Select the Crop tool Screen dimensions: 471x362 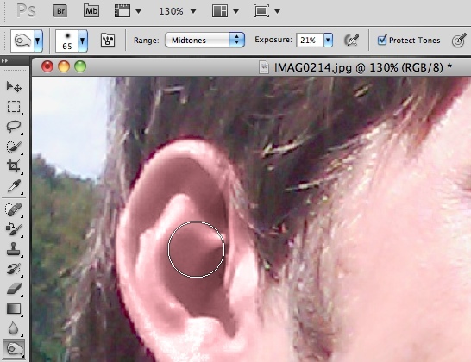tap(14, 166)
